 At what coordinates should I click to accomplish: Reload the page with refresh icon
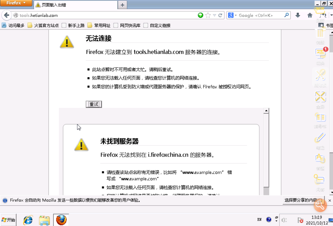(x=220, y=15)
